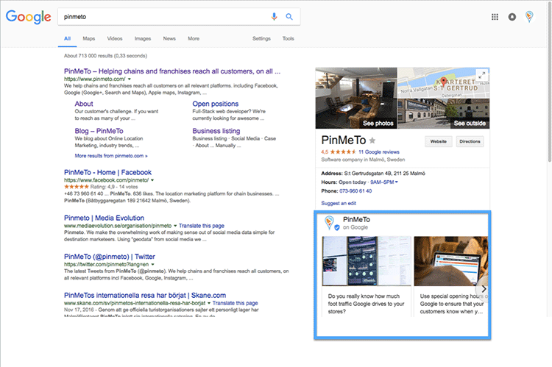Switch to the Images tab

pyautogui.click(x=143, y=38)
